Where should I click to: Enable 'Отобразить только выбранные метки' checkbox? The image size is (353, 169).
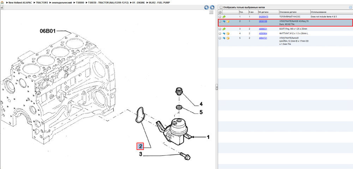221,7
